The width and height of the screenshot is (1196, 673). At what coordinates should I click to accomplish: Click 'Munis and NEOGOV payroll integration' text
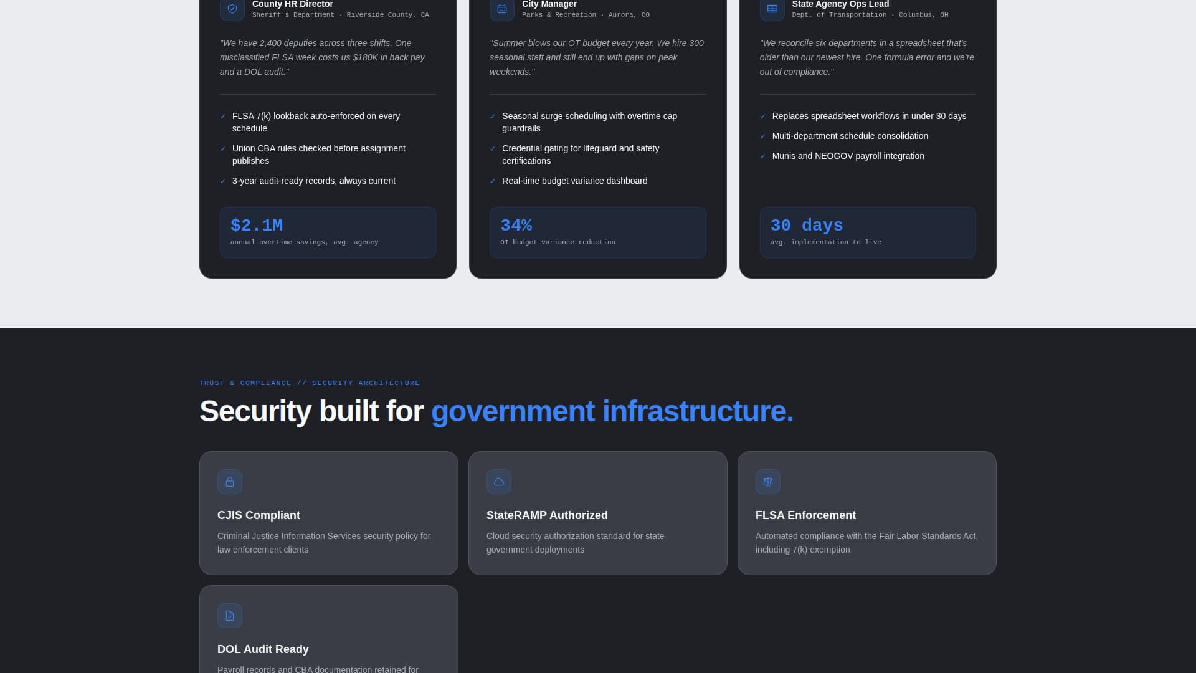coord(848,156)
